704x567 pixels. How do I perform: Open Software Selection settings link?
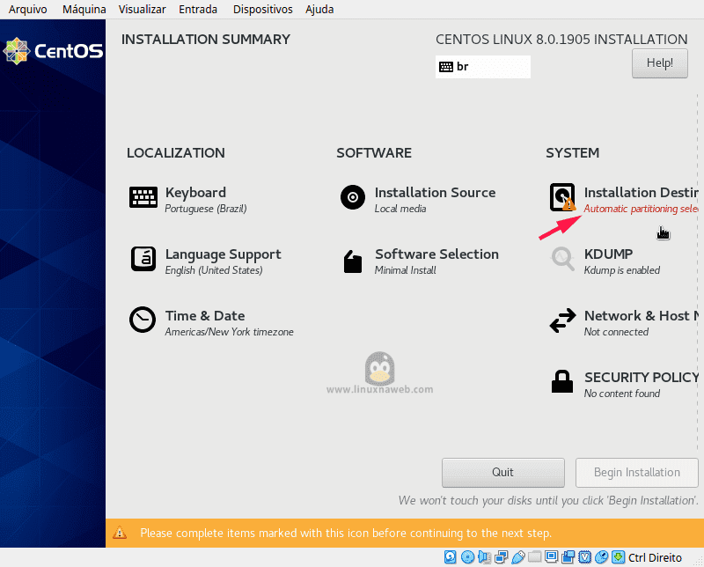coord(436,254)
